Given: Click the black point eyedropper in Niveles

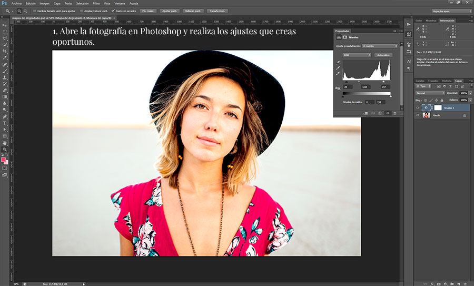Looking at the screenshot, I should pos(339,62).
